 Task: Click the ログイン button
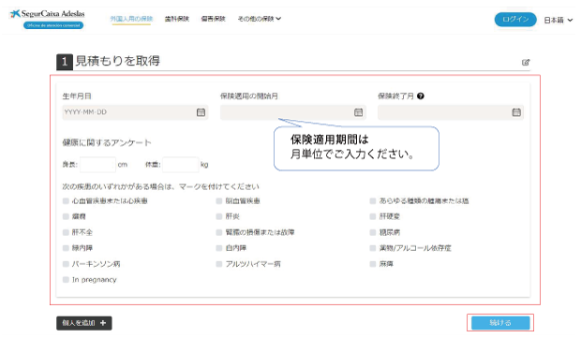pos(515,20)
